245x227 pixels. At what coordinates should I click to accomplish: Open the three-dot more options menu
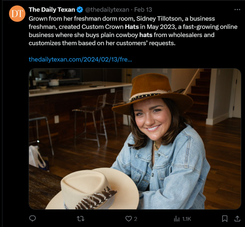(237, 9)
